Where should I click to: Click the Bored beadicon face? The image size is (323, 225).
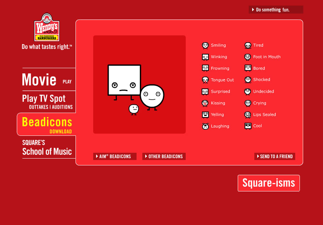pyautogui.click(x=248, y=68)
